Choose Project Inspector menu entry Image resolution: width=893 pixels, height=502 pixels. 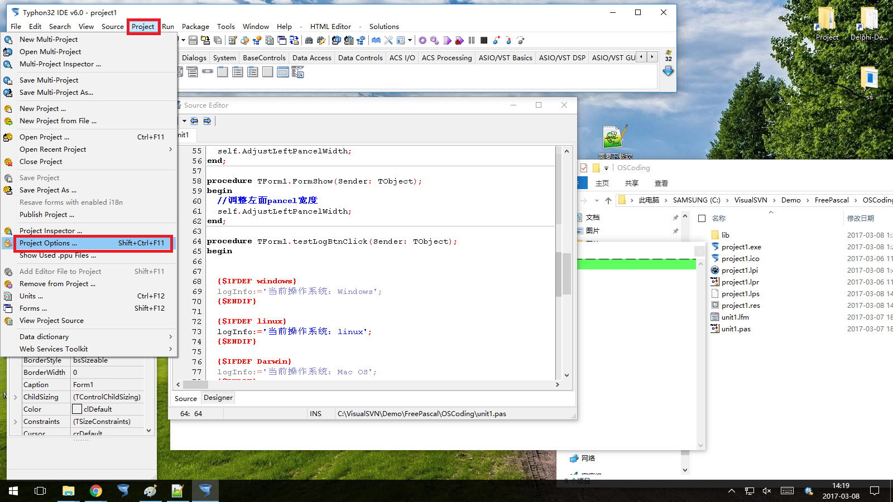(89, 230)
